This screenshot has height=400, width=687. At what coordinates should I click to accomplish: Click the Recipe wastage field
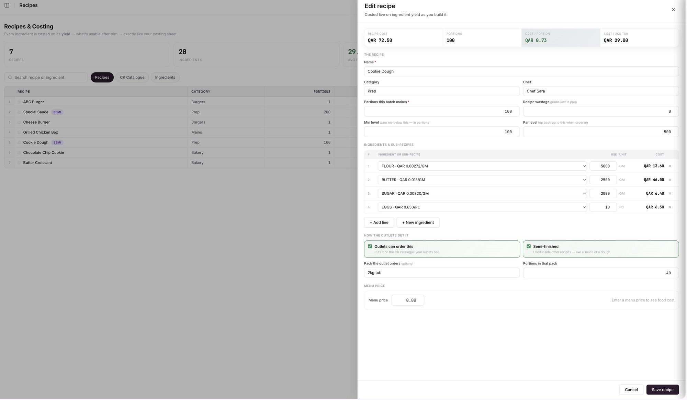pyautogui.click(x=601, y=112)
